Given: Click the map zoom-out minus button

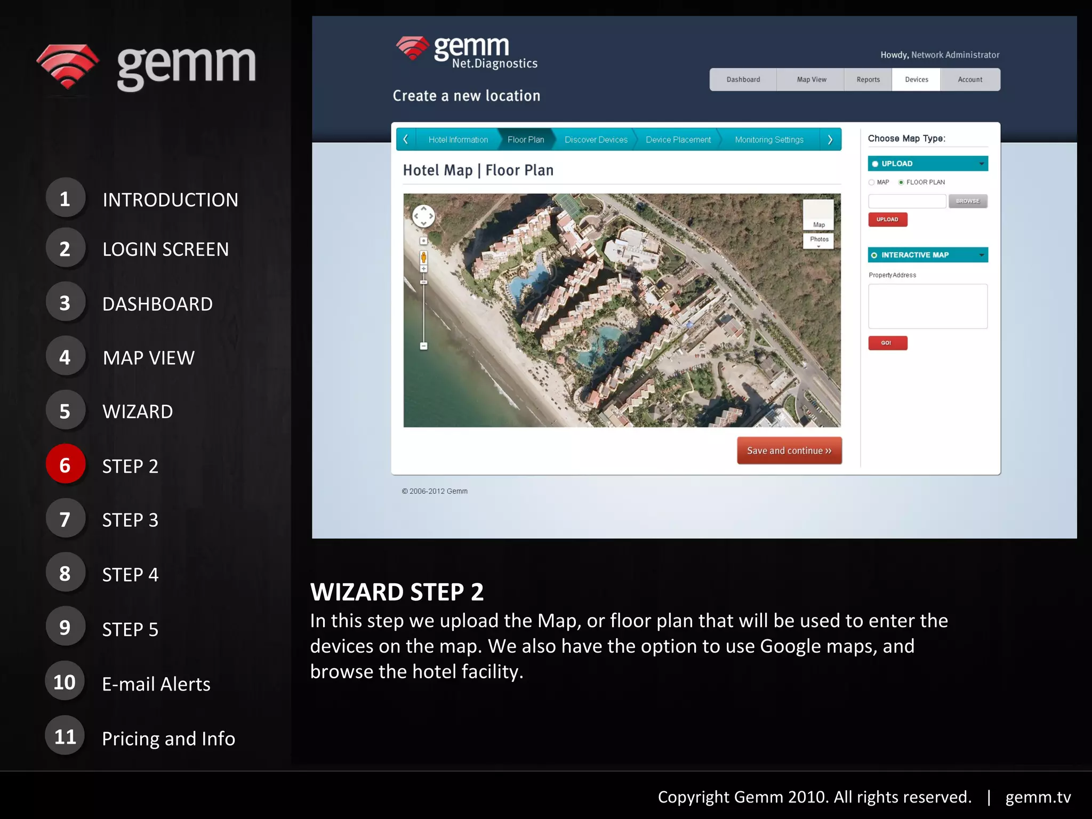Looking at the screenshot, I should click(x=423, y=346).
